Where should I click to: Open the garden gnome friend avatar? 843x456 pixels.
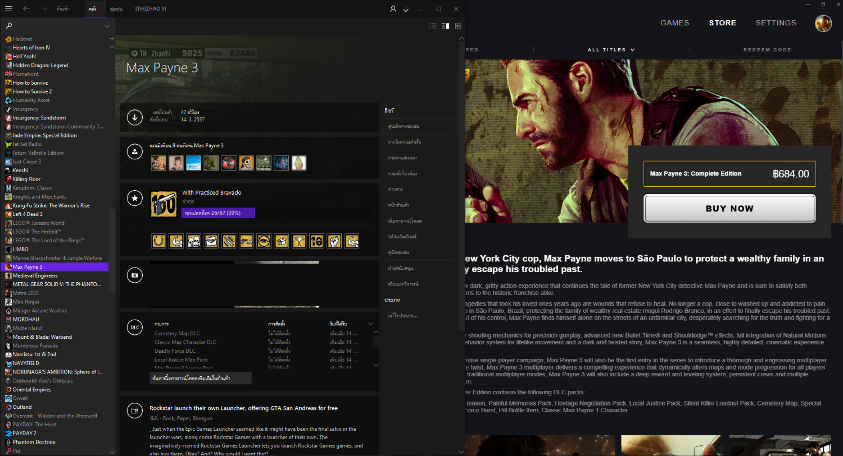pyautogui.click(x=299, y=163)
